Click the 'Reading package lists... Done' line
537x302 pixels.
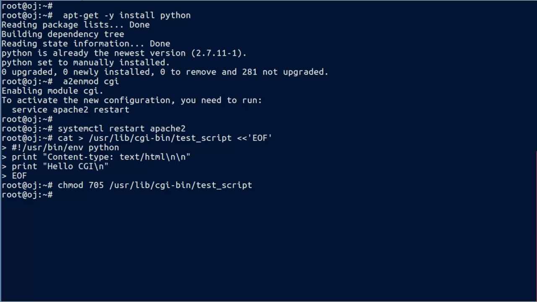click(x=76, y=25)
